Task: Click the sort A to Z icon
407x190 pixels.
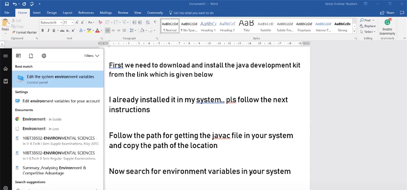Action: [x=148, y=23]
